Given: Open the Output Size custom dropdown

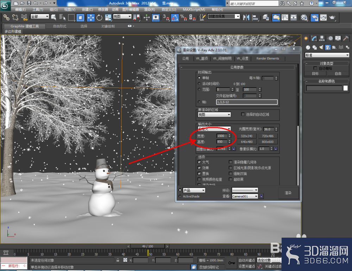Looking at the screenshot, I should (x=214, y=129).
